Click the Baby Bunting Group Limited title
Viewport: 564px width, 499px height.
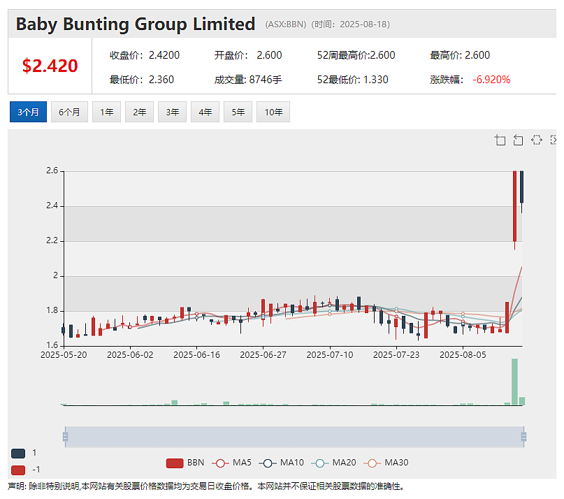(136, 24)
